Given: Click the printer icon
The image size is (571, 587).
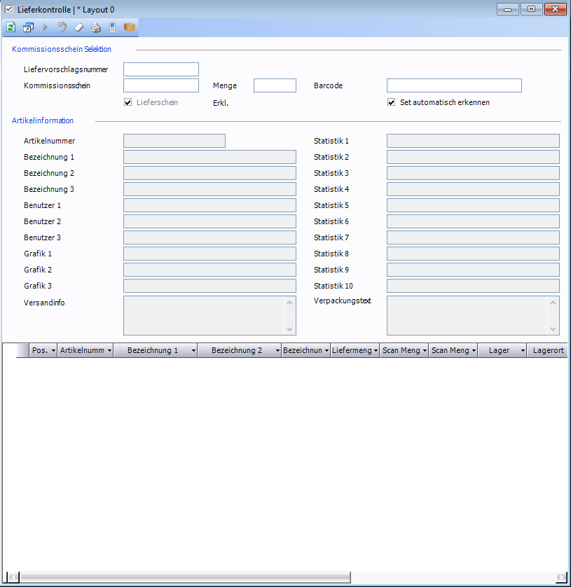Looking at the screenshot, I should tap(95, 27).
